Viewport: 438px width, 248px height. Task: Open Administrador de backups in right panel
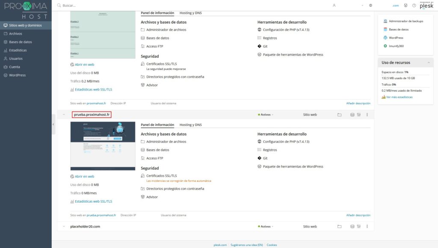[403, 21]
